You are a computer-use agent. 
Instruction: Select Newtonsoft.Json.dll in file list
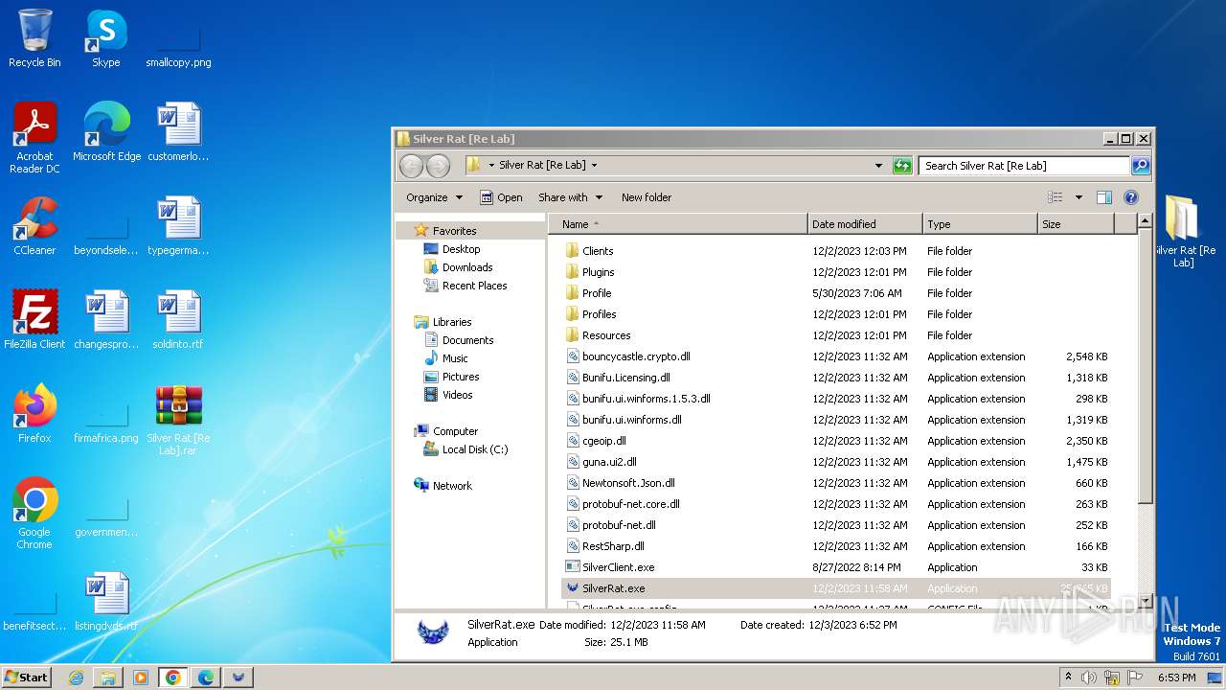pyautogui.click(x=835, y=483)
